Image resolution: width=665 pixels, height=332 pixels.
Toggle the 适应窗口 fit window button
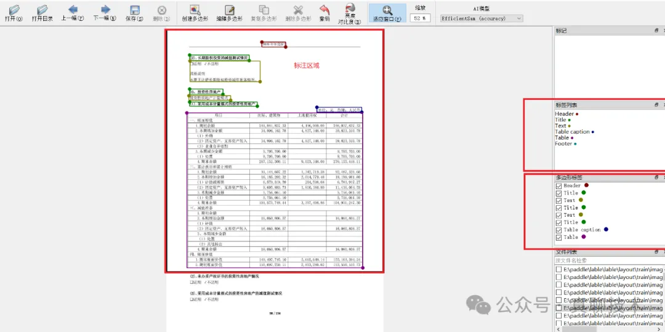click(387, 13)
